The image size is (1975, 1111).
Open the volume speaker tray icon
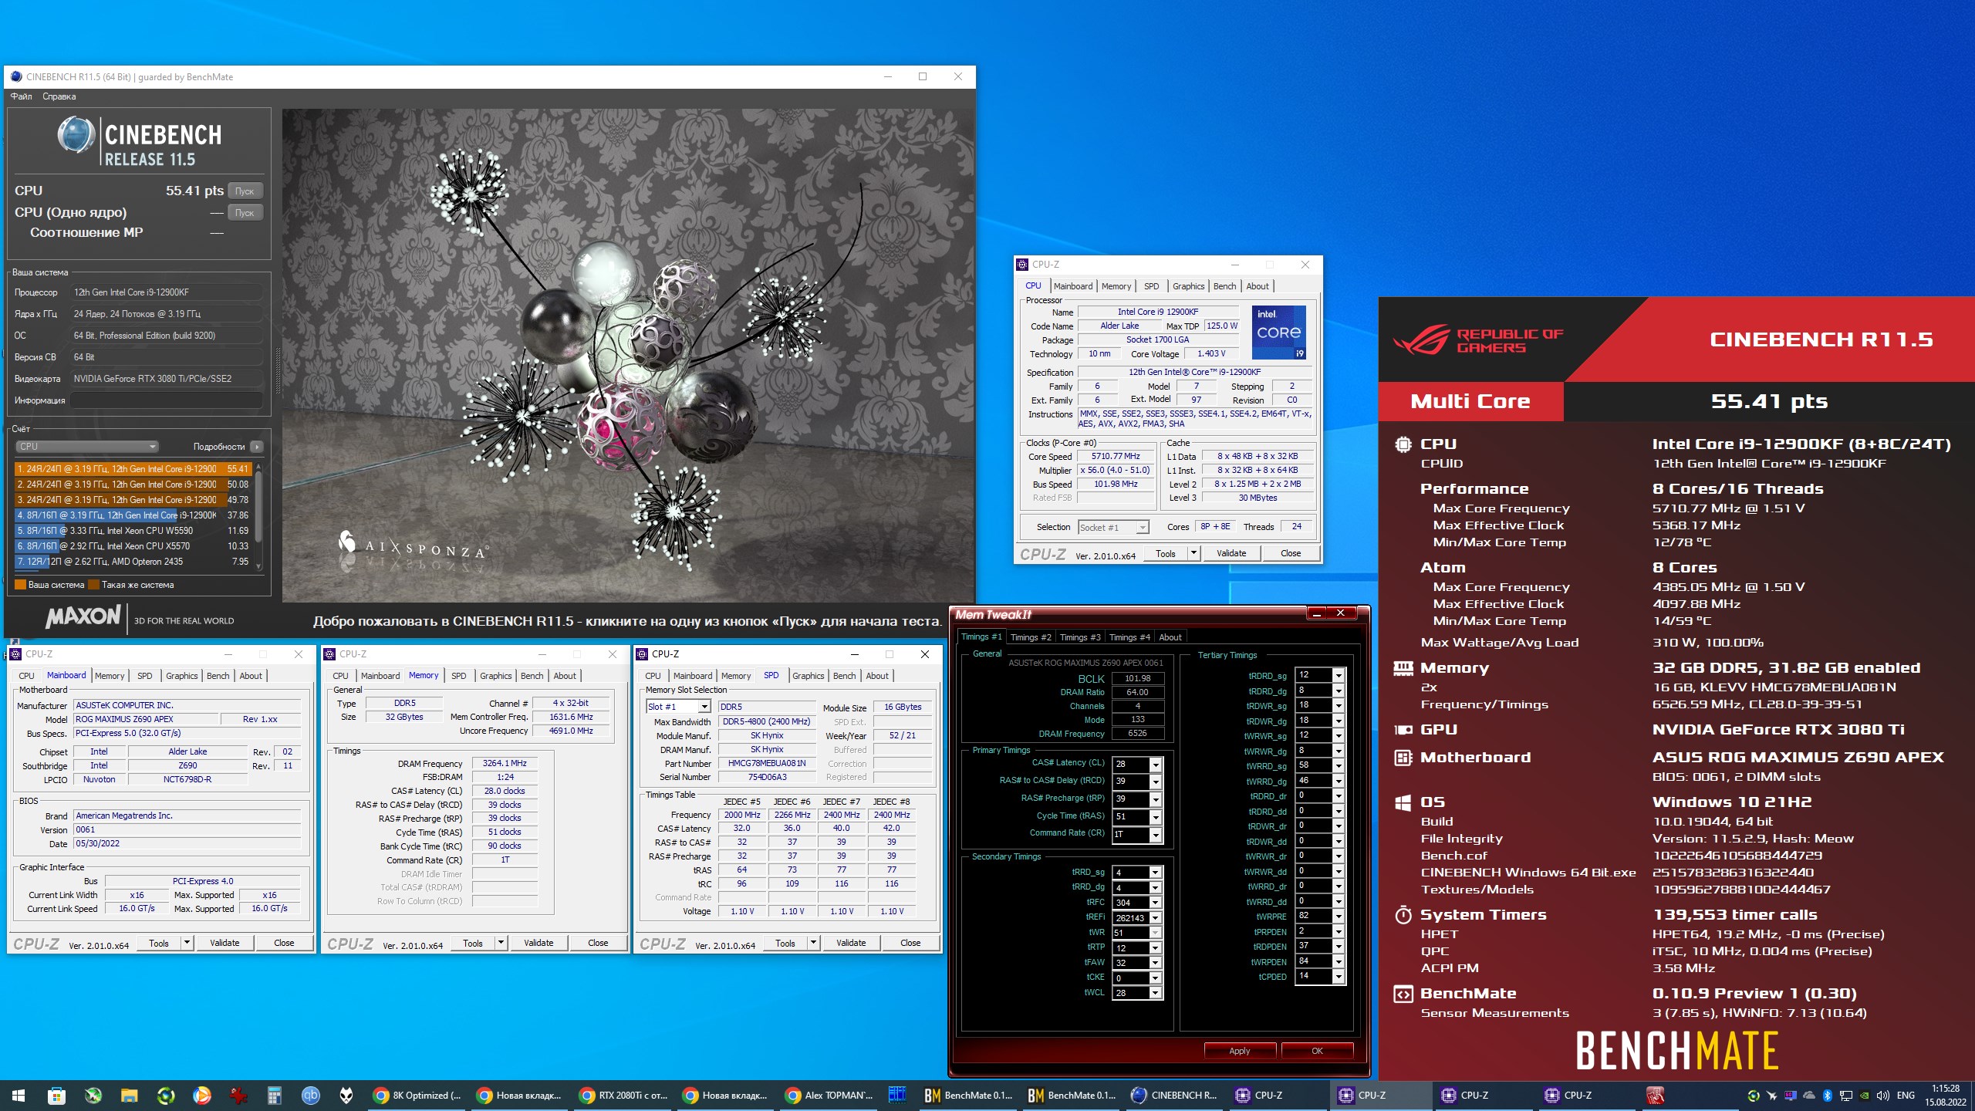[1882, 1096]
